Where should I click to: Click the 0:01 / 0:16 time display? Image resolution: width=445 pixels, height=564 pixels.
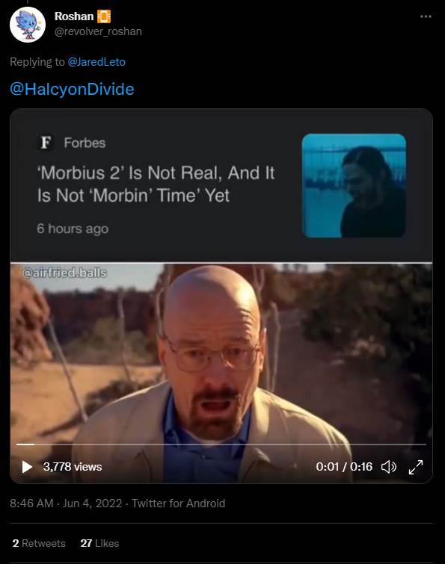pos(344,467)
